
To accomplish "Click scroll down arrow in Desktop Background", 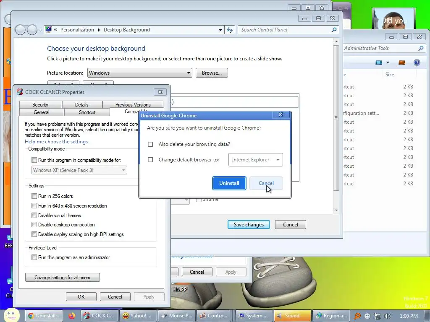I will [336, 210].
